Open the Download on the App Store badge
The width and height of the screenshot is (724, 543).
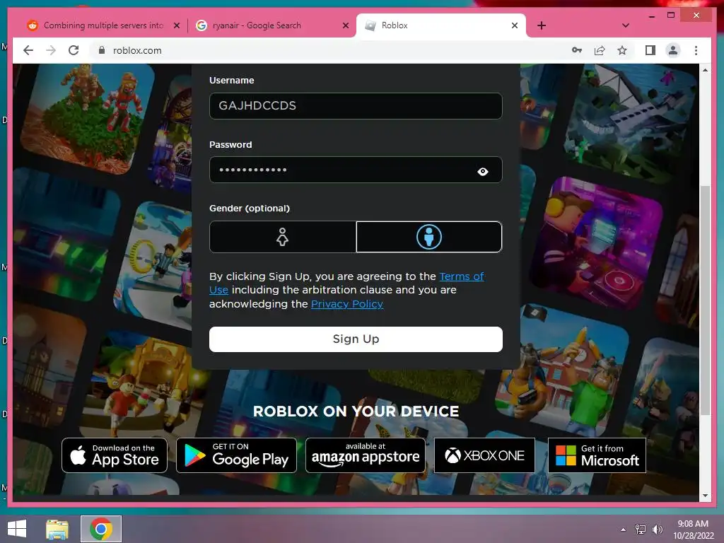[x=115, y=455]
